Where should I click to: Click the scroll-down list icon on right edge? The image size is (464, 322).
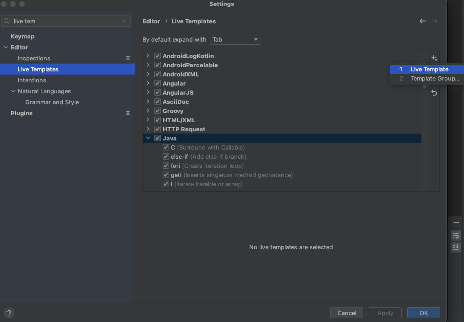[455, 247]
